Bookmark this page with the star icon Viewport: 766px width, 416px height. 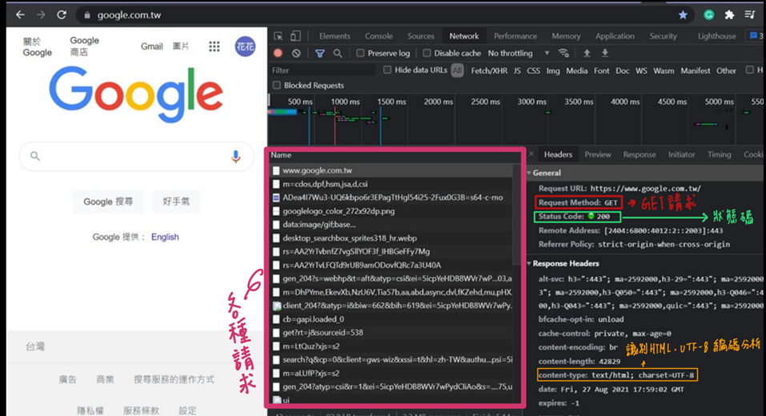683,15
